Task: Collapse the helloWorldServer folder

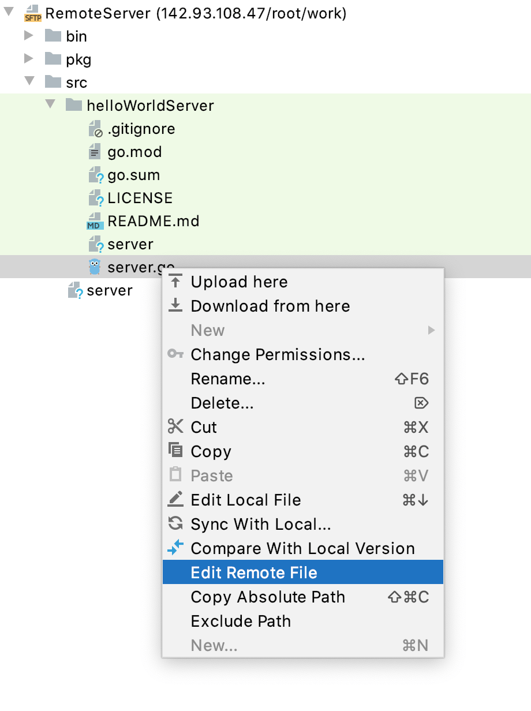Action: pos(51,105)
